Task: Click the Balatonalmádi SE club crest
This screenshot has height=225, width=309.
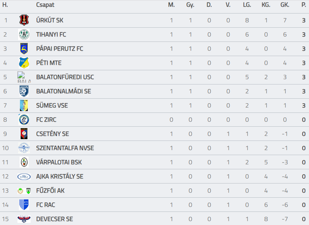Action: pyautogui.click(x=24, y=91)
